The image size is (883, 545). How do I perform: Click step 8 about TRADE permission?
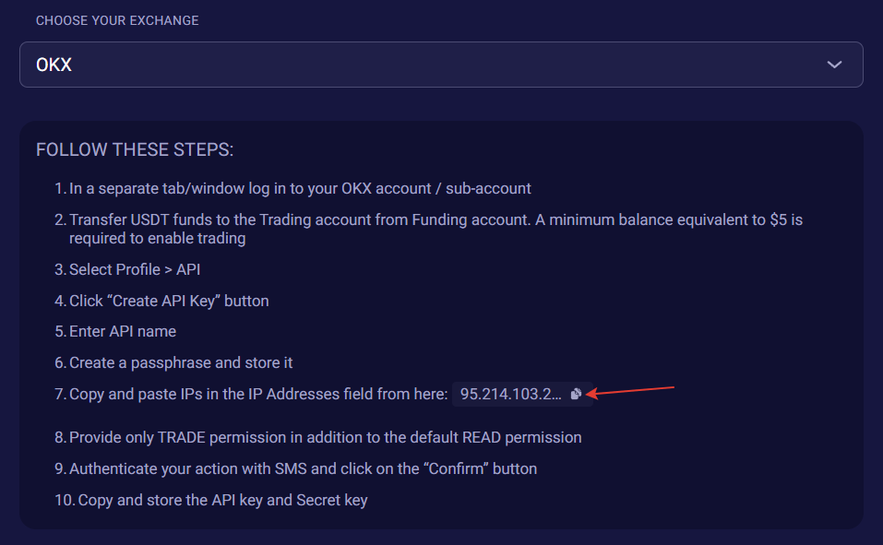[325, 437]
